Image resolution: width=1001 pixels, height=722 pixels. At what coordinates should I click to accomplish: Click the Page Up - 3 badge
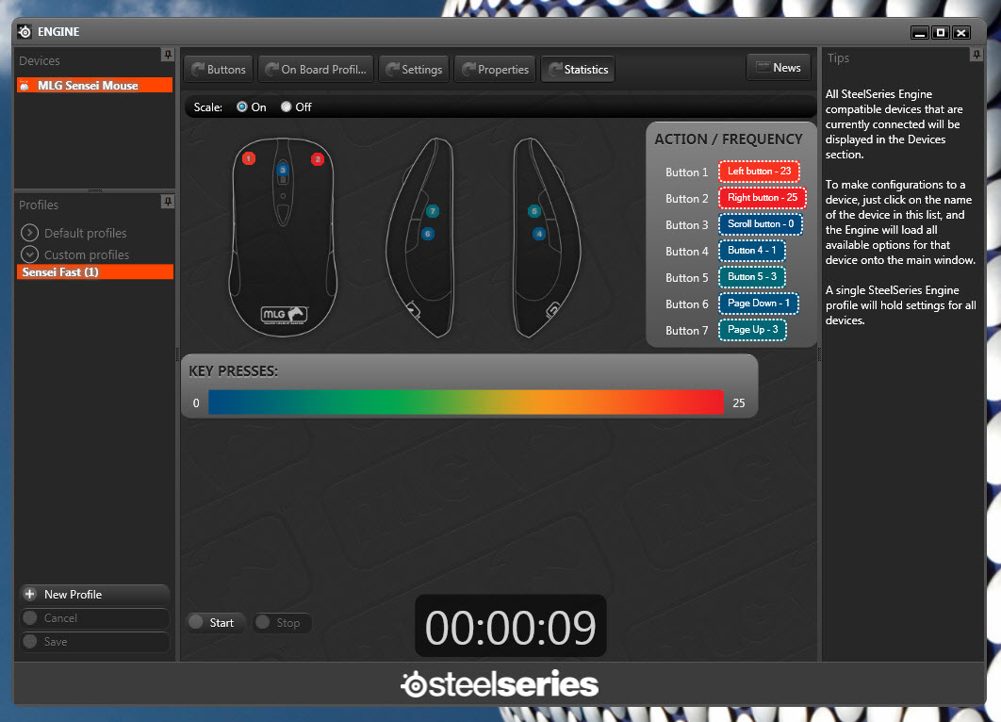point(753,329)
